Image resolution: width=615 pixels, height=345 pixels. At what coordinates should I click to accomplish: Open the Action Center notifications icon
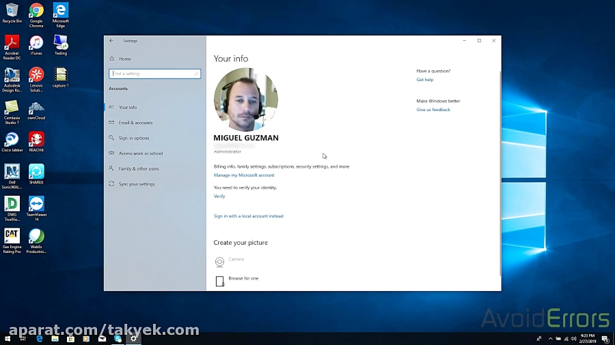click(x=605, y=339)
